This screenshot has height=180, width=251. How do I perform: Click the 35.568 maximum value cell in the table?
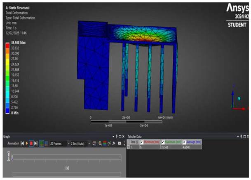click(x=166, y=146)
